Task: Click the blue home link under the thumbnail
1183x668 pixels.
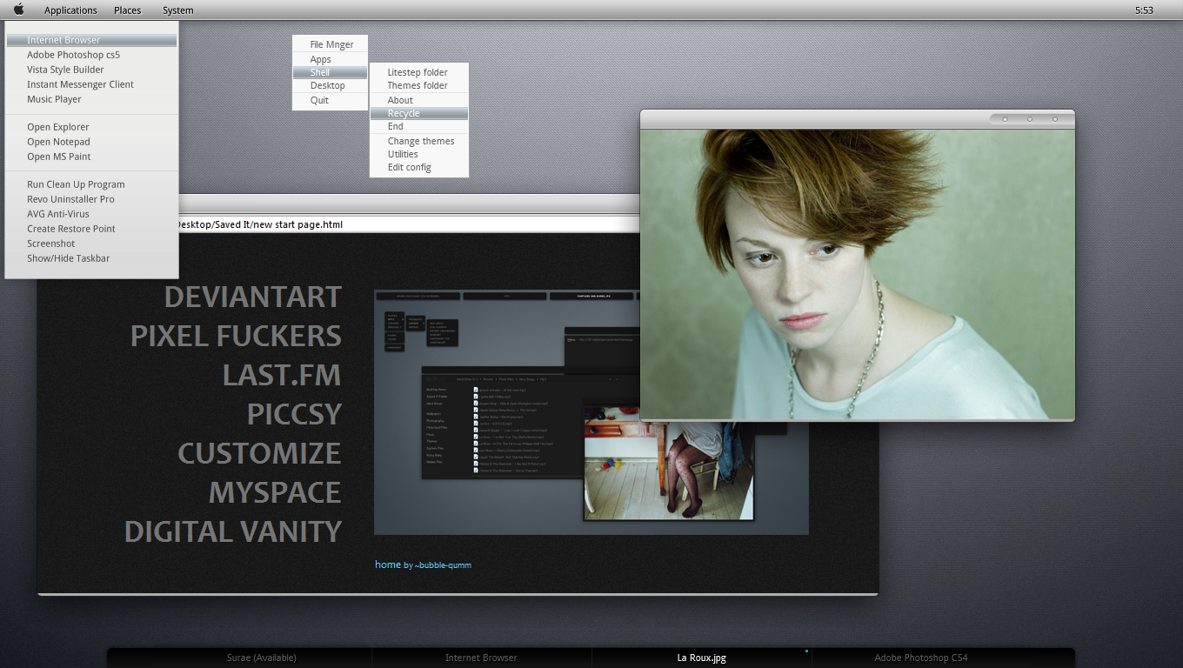Action: pyautogui.click(x=388, y=564)
